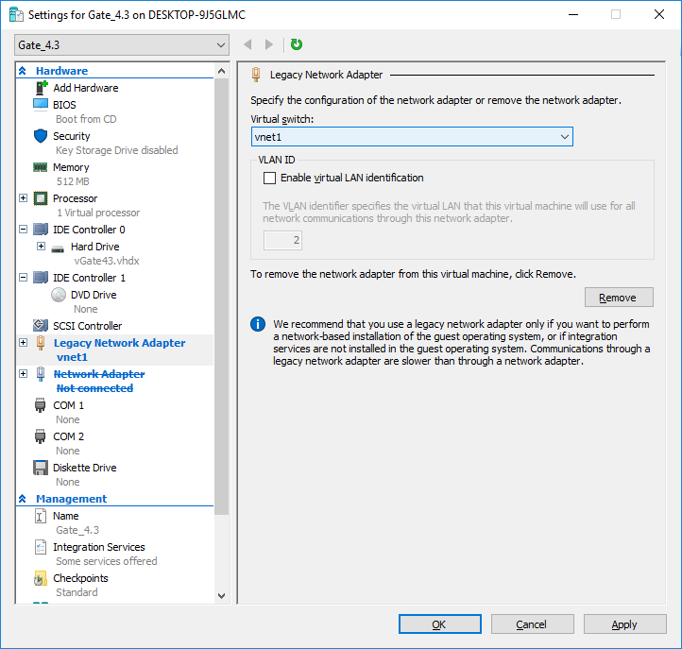Expand the Legacy Network Adapter node
Image resolution: width=682 pixels, height=649 pixels.
tap(24, 342)
